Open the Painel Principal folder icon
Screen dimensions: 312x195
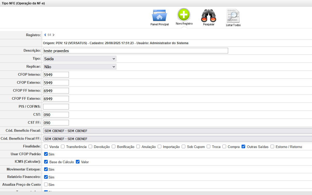tap(159, 16)
